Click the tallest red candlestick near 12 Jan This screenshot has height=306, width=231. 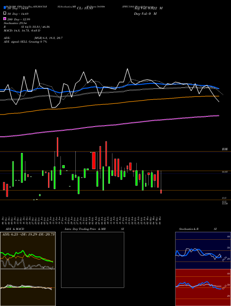click(58, 147)
